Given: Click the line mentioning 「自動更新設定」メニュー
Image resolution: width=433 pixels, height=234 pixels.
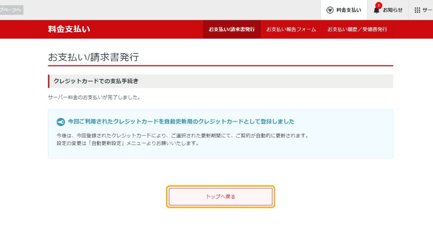Looking at the screenshot, I should tap(128, 144).
